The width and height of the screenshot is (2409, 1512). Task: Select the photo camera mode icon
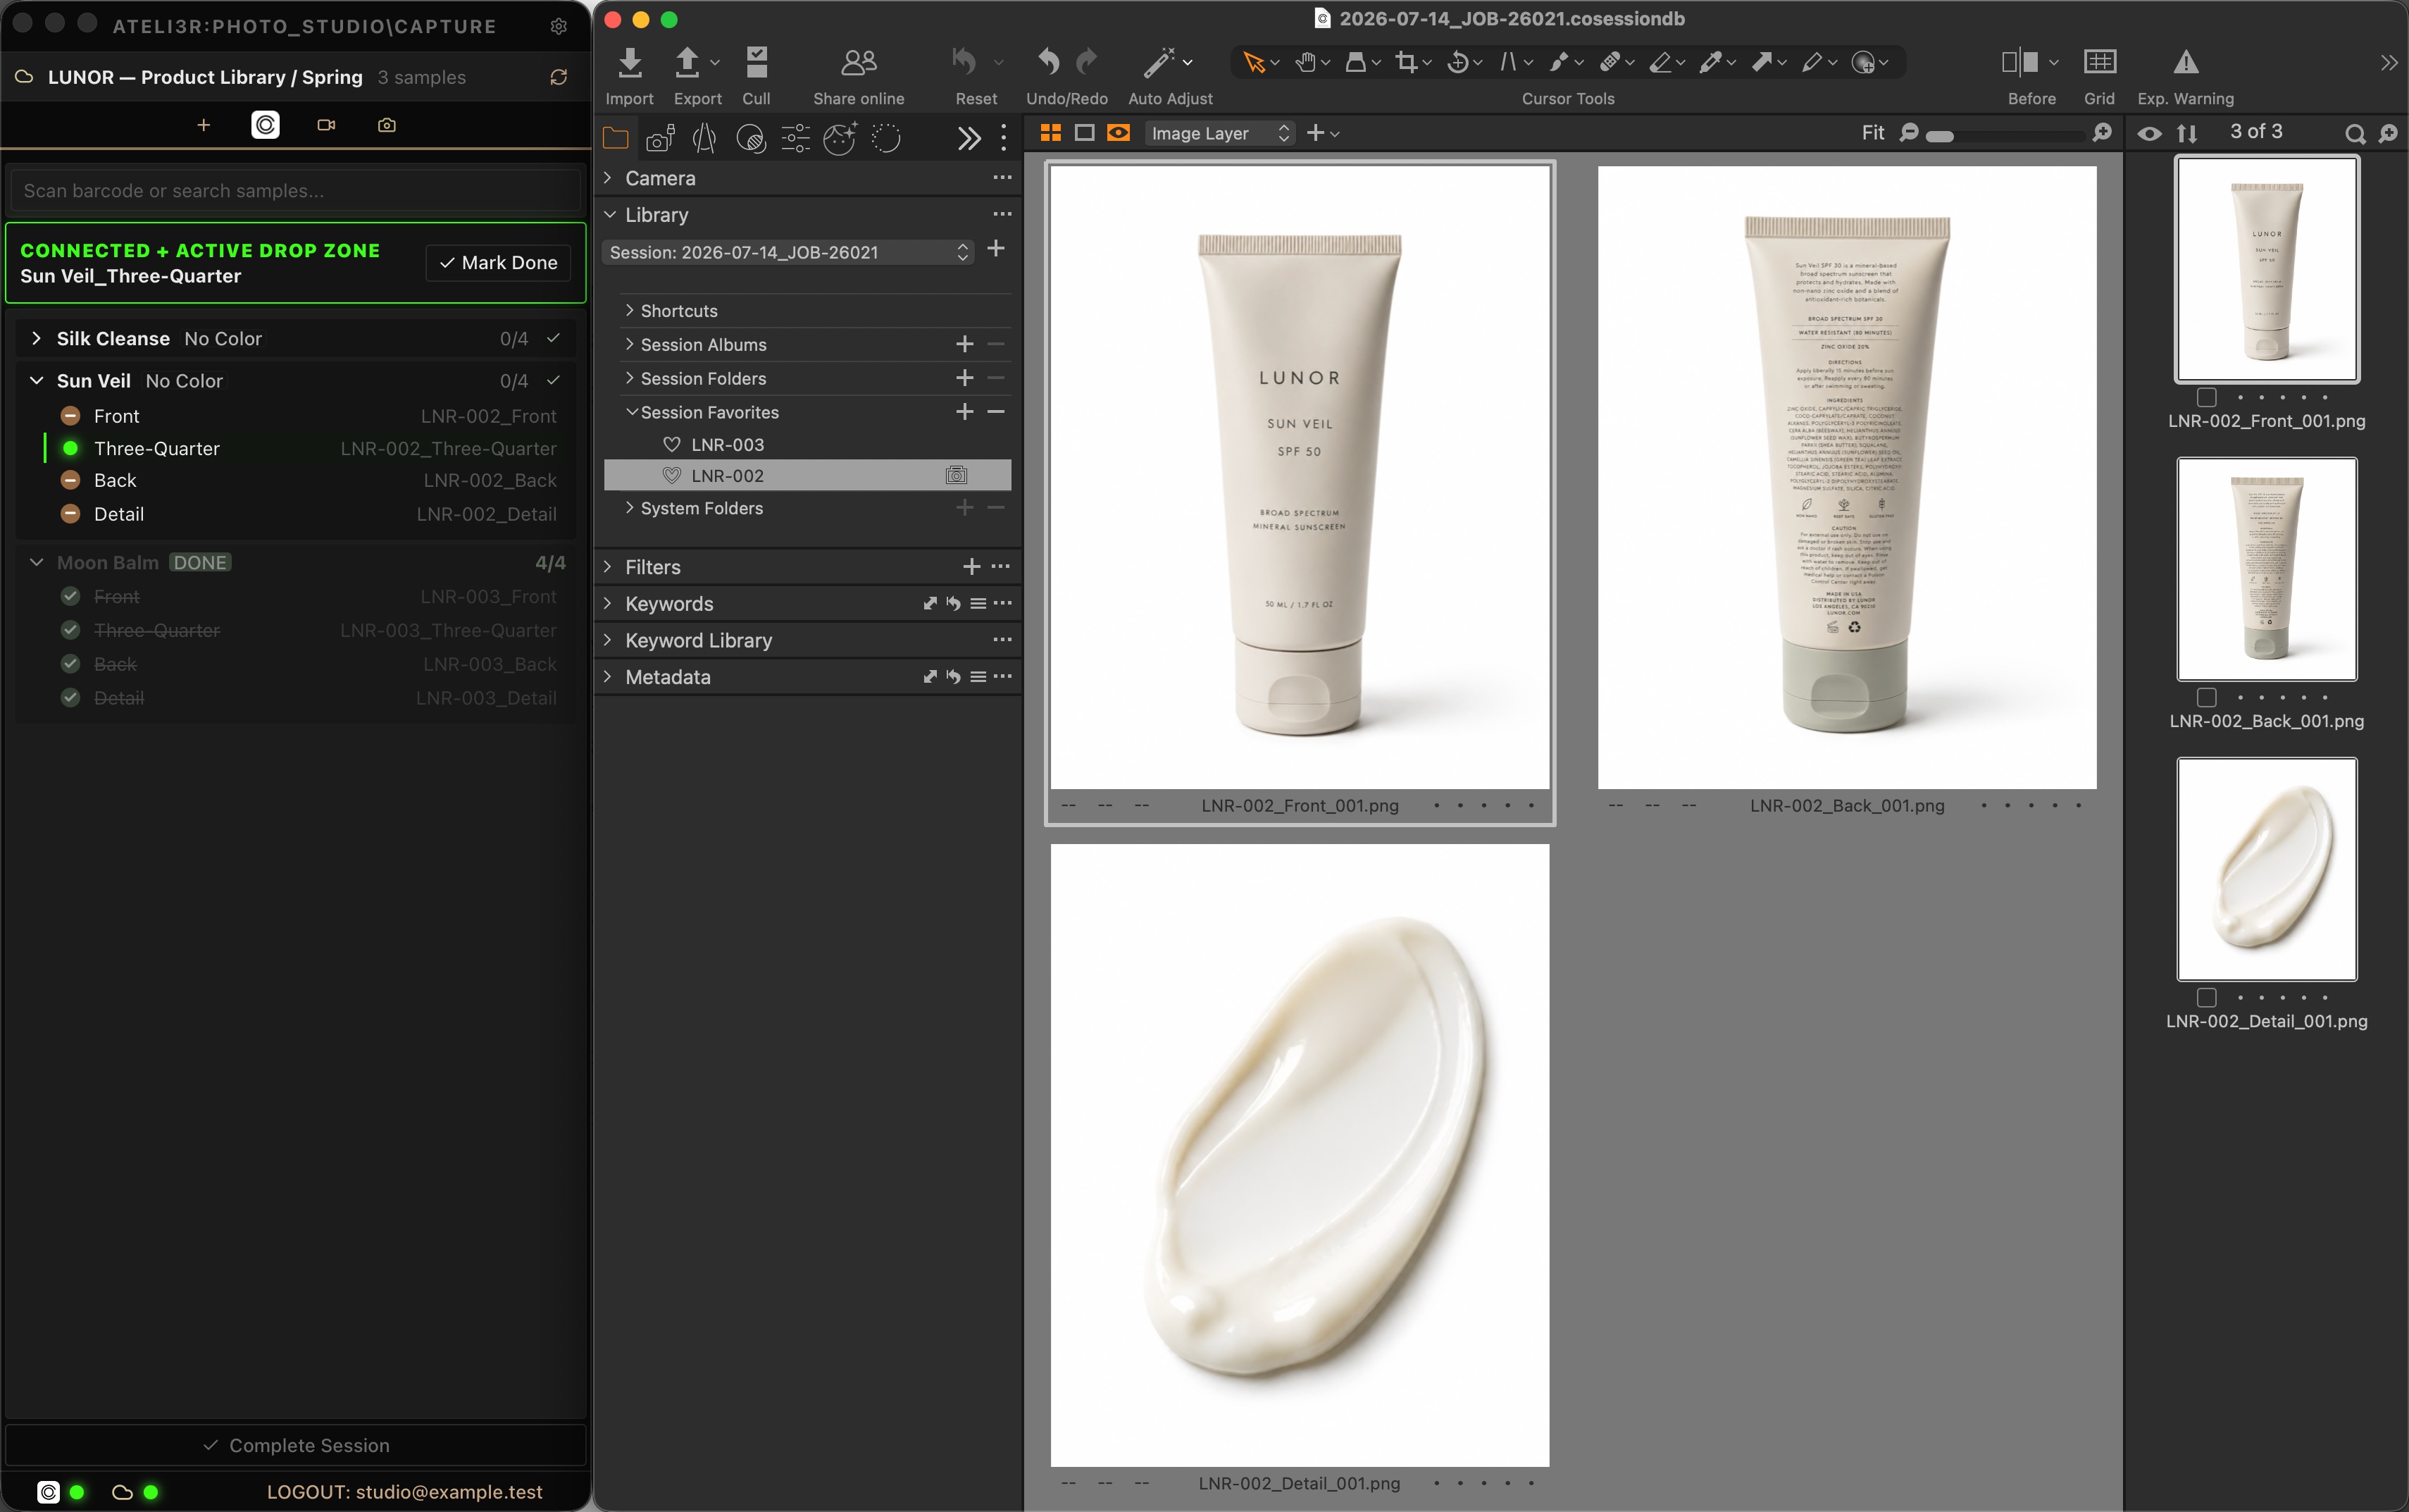tap(387, 125)
